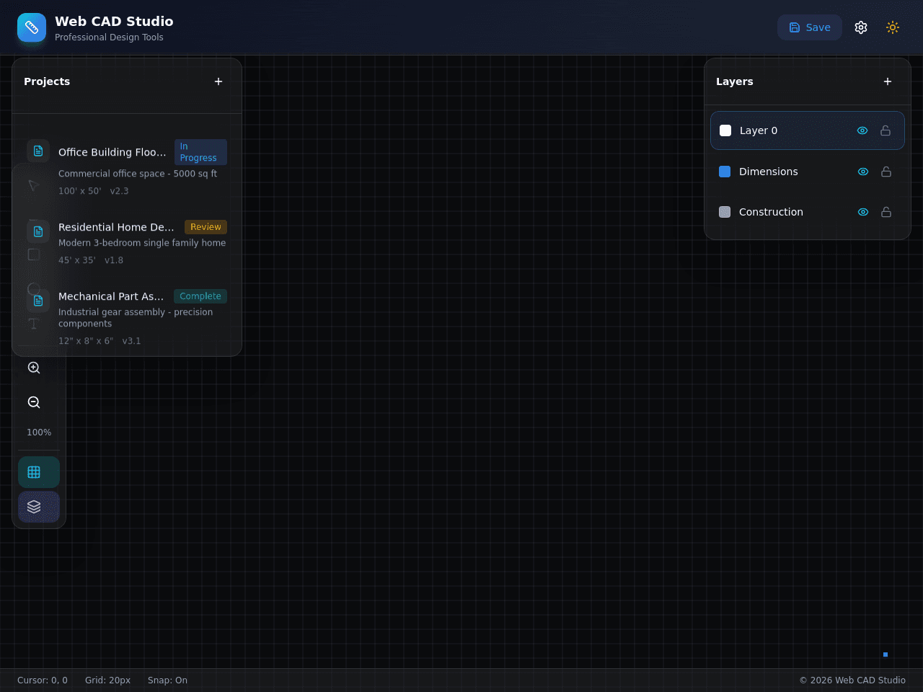923x692 pixels.
Task: Hide Layer 0 using its eye icon
Action: point(862,130)
